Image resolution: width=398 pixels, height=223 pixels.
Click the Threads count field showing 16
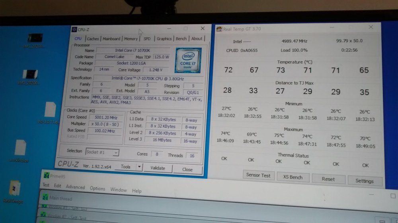[192, 156]
